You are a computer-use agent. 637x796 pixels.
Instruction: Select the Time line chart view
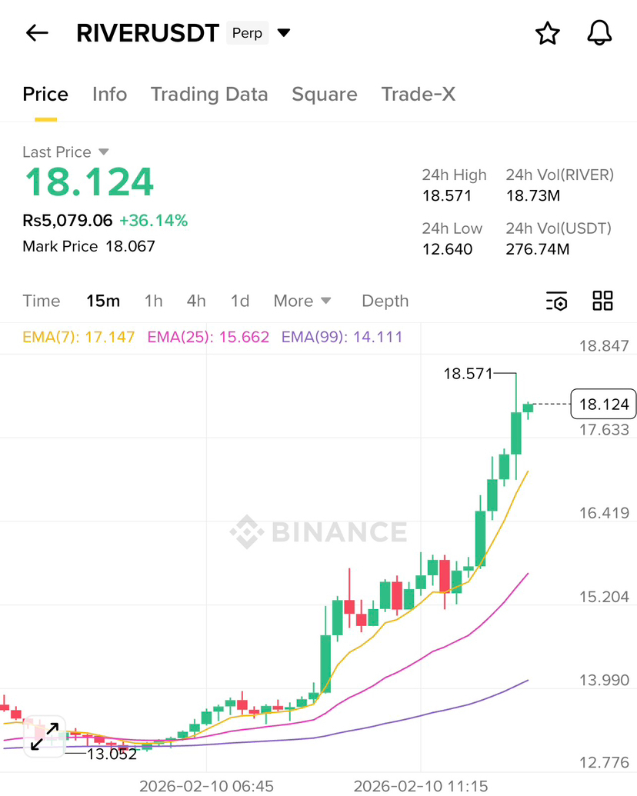point(42,301)
